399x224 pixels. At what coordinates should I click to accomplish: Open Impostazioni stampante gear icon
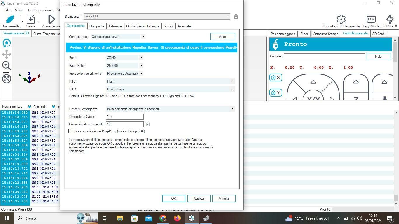coord(341,20)
